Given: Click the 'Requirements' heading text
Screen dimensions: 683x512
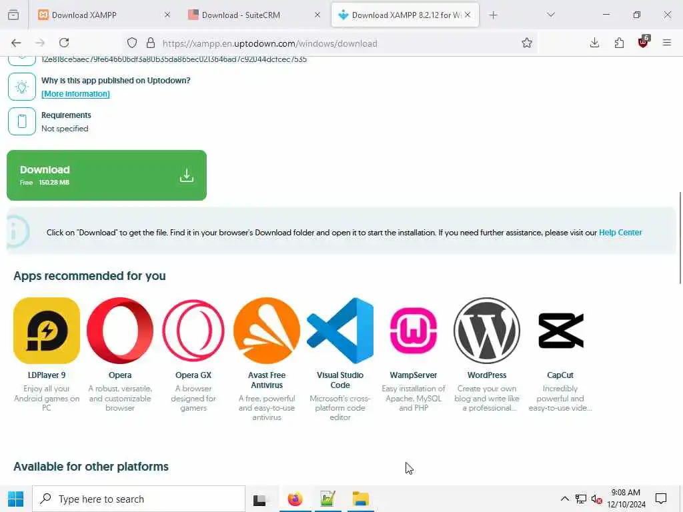Looking at the screenshot, I should pos(66,115).
